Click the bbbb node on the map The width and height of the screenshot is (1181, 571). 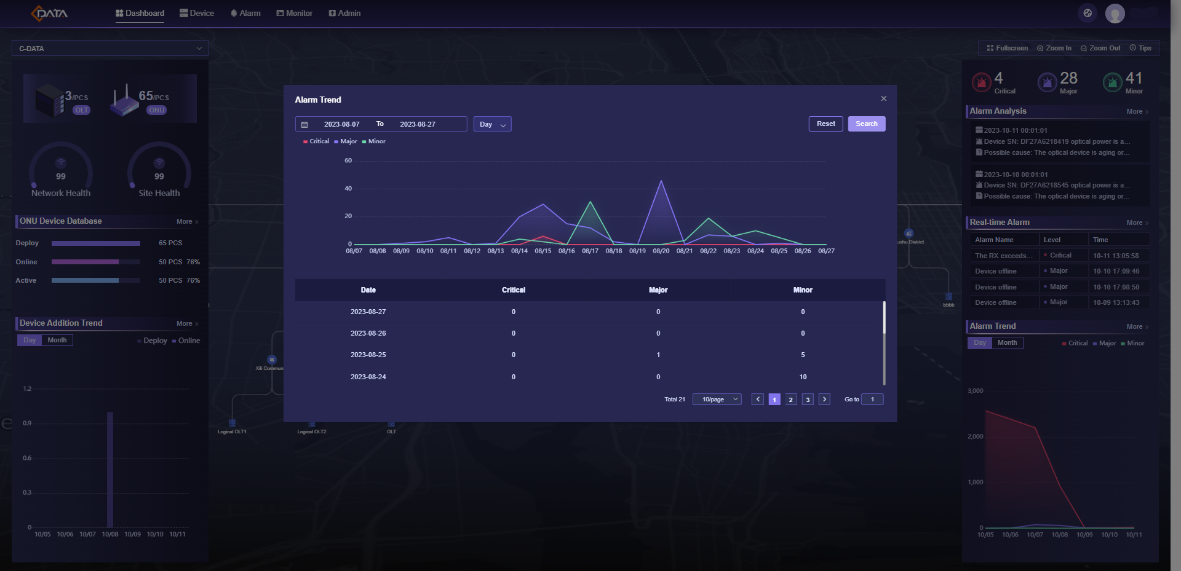(x=948, y=297)
